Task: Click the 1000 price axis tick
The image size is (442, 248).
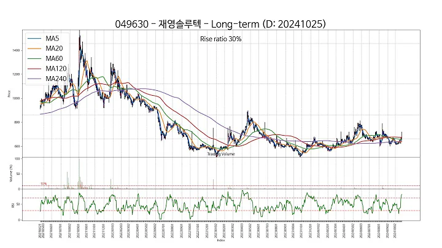Action: (17, 98)
